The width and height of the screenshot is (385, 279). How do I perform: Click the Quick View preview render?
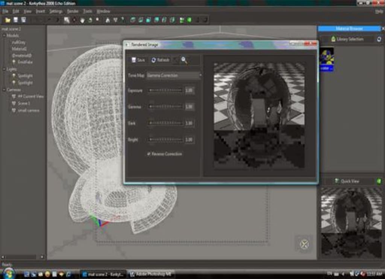pyautogui.click(x=351, y=223)
